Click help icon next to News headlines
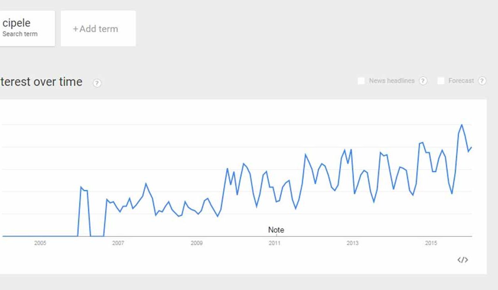The image size is (498, 290). tap(423, 81)
